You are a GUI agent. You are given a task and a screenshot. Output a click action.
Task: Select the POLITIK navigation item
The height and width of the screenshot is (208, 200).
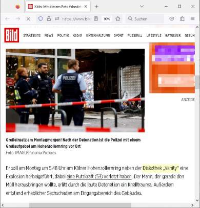coord(63,35)
